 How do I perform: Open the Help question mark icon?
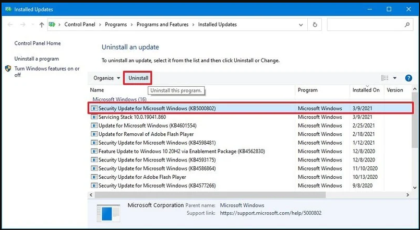tap(409, 78)
